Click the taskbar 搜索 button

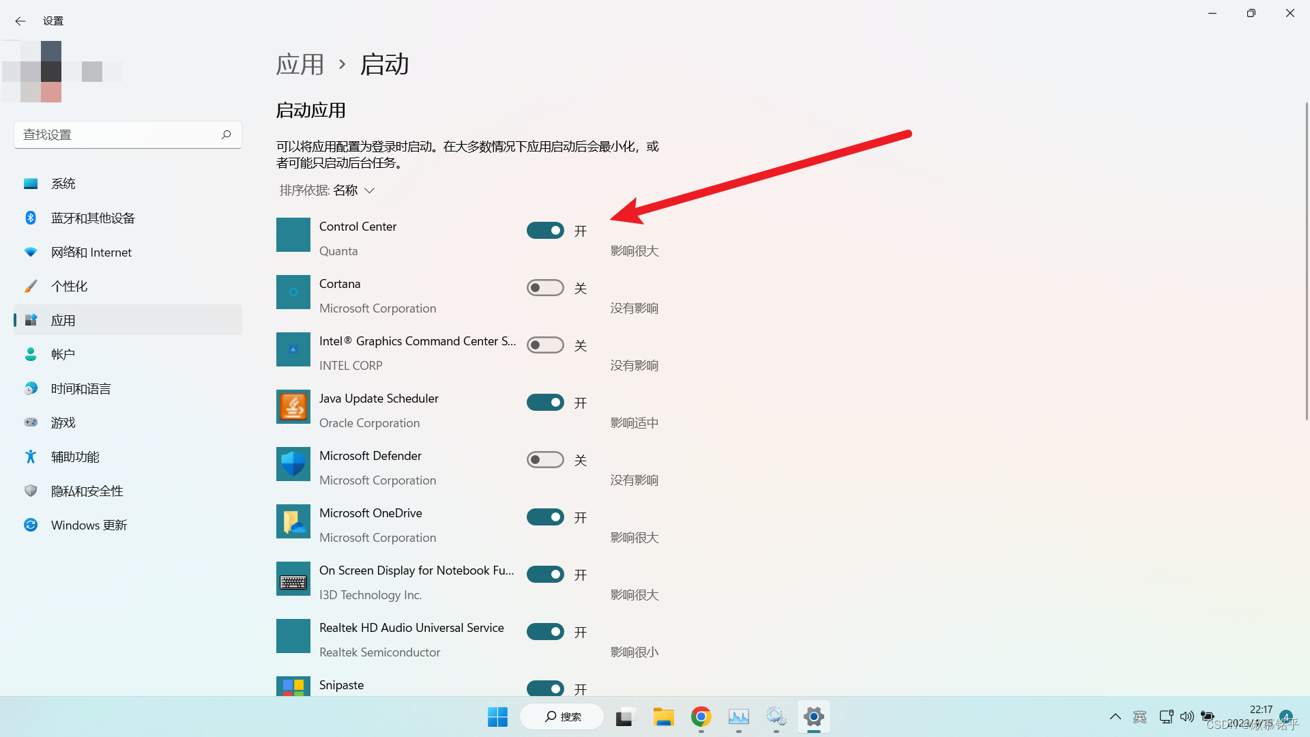[562, 717]
